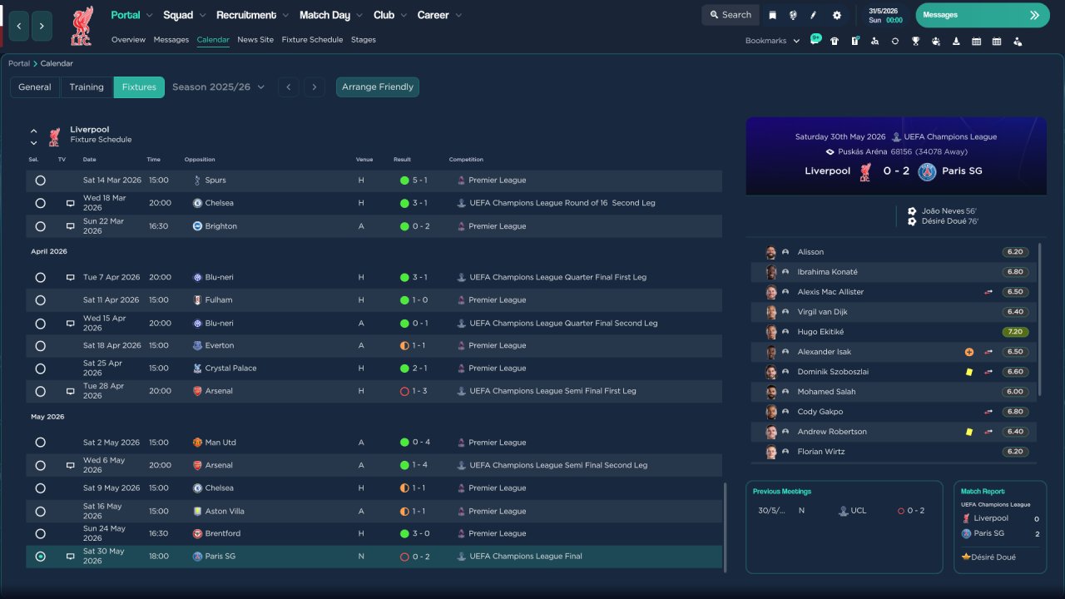Click the shirt icon in the bookmarks bar
The height and width of the screenshot is (599, 1065).
click(x=835, y=41)
